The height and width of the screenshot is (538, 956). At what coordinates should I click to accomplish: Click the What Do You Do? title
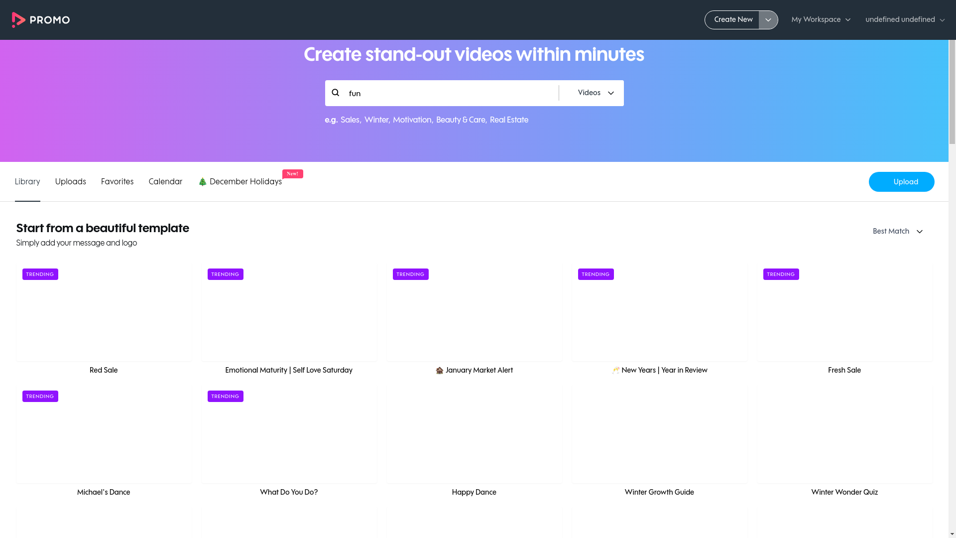point(289,492)
